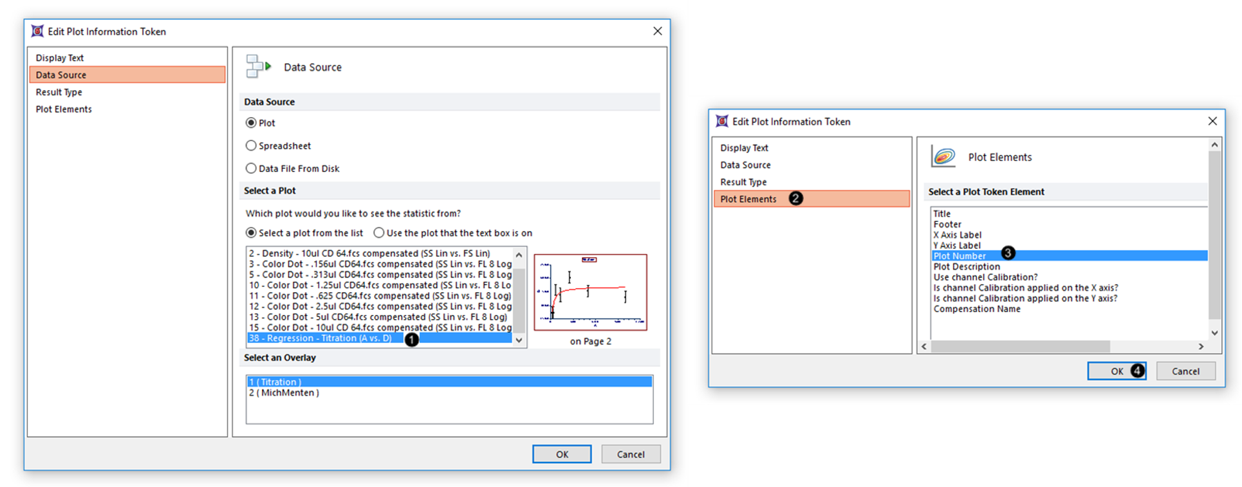Click the Plot Elements header icon
1242x487 pixels.
[943, 156]
